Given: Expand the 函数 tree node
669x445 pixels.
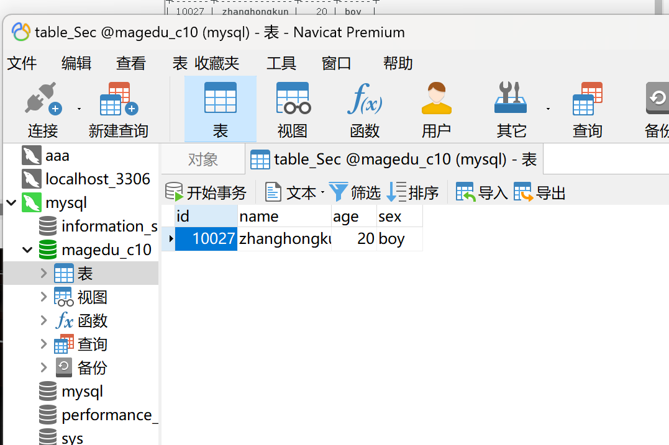Looking at the screenshot, I should 43,320.
